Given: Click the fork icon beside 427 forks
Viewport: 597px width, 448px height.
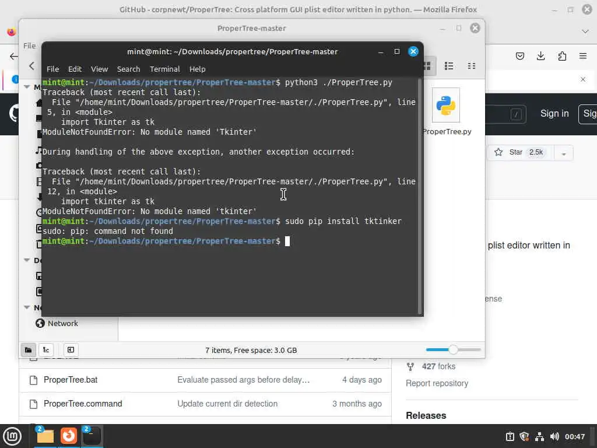Looking at the screenshot, I should pyautogui.click(x=410, y=366).
